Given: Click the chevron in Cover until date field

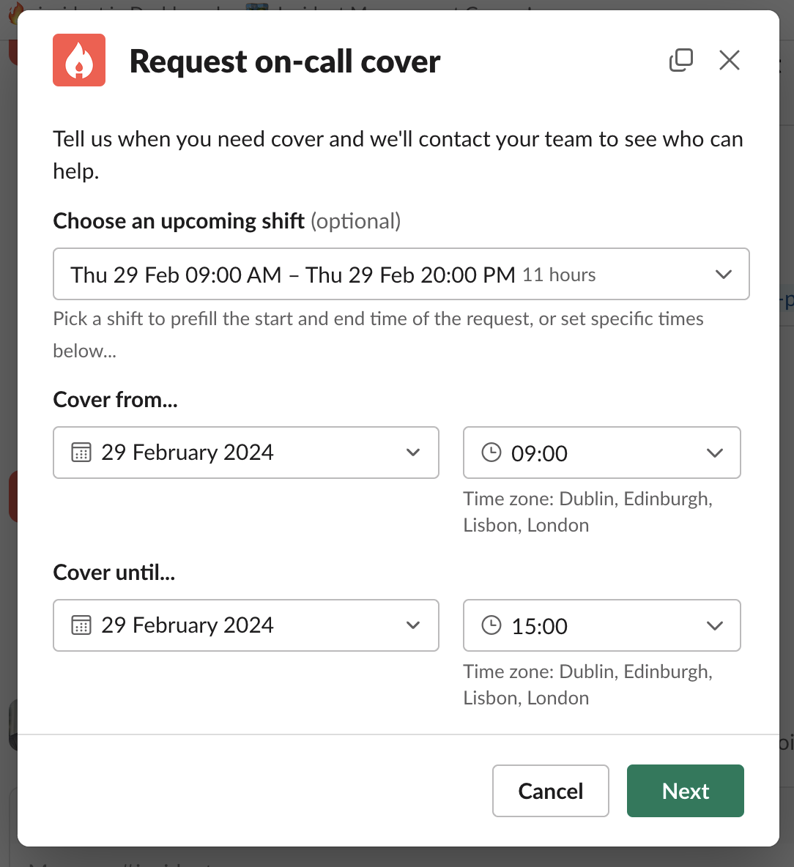Looking at the screenshot, I should click(413, 625).
